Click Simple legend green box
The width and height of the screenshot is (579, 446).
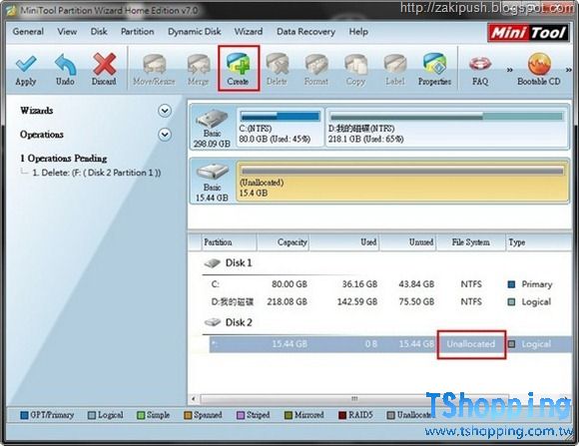(141, 415)
